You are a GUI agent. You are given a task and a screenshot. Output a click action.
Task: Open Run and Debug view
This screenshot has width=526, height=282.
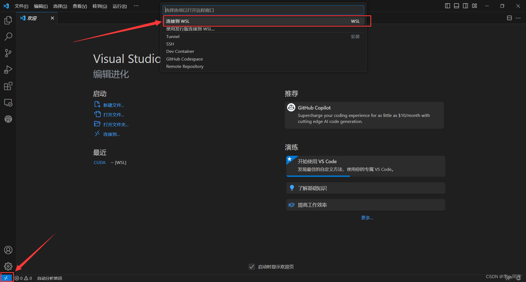8,70
